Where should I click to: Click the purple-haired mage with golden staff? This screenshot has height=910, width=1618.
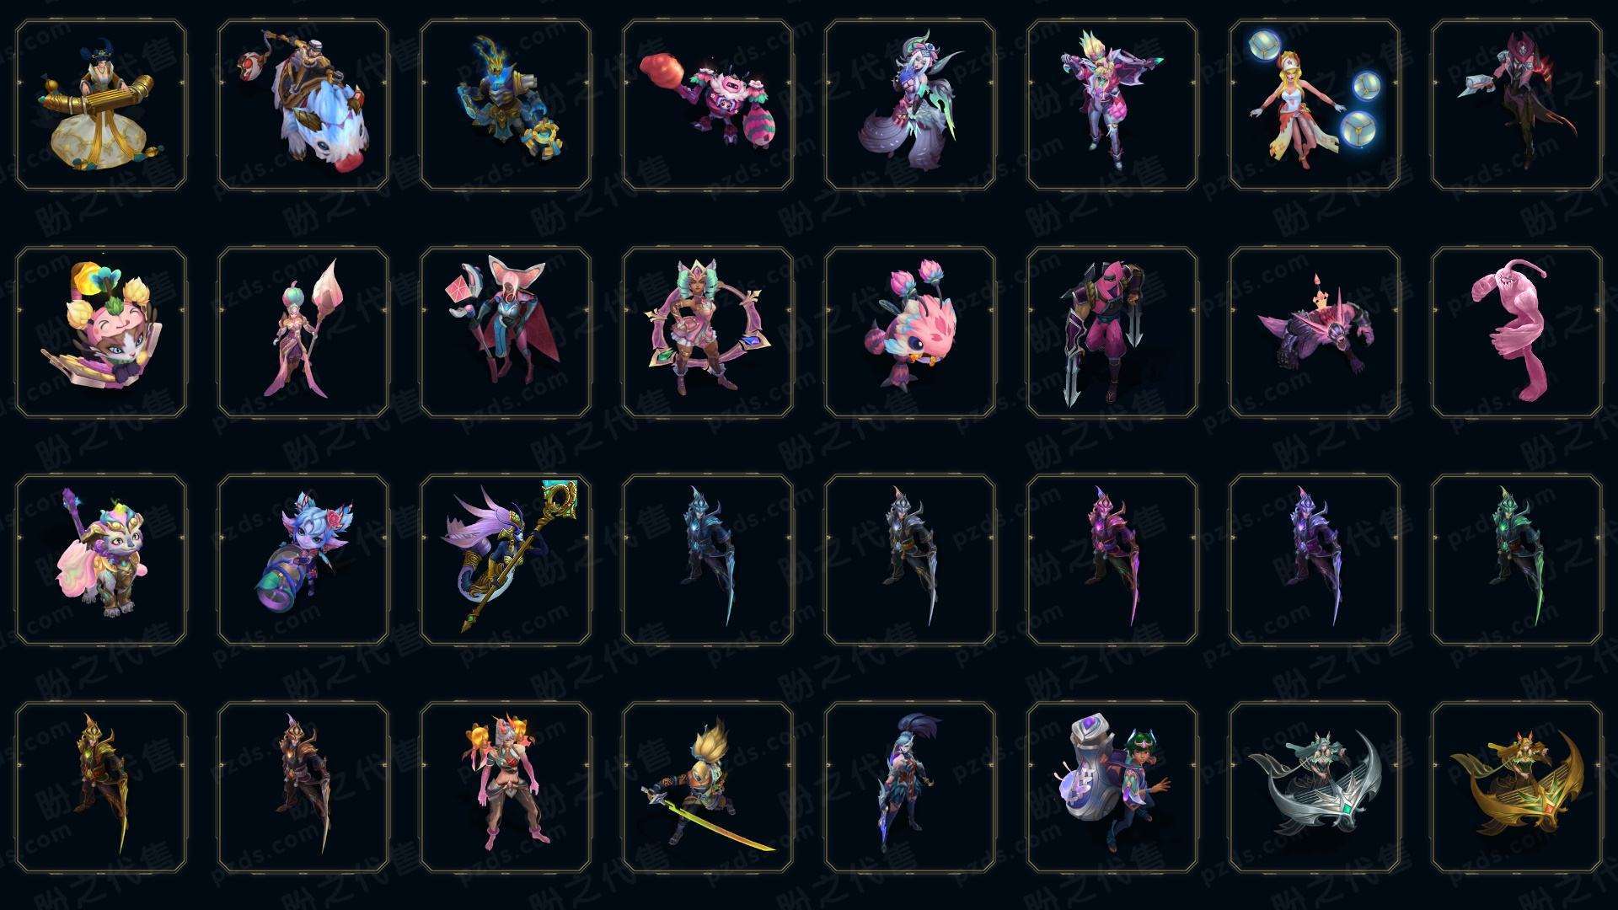point(506,559)
